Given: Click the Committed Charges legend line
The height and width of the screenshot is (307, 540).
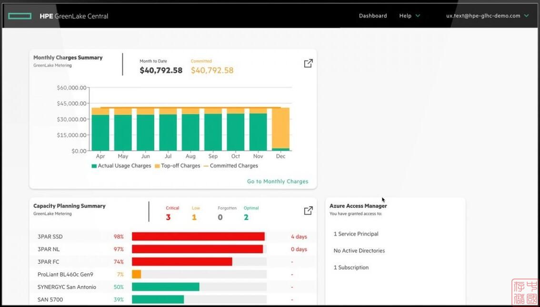Looking at the screenshot, I should (x=206, y=166).
